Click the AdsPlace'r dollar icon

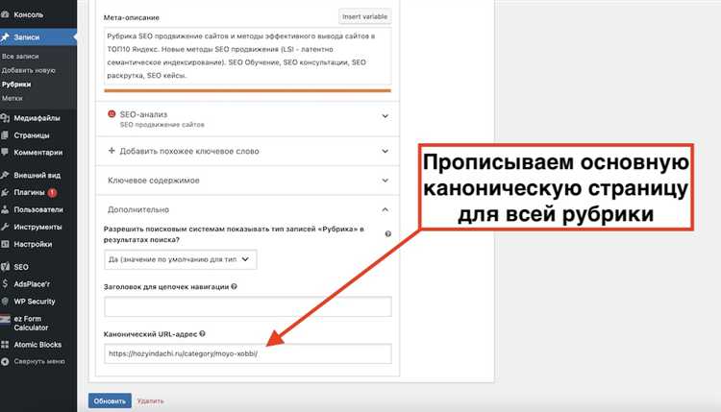[5, 284]
